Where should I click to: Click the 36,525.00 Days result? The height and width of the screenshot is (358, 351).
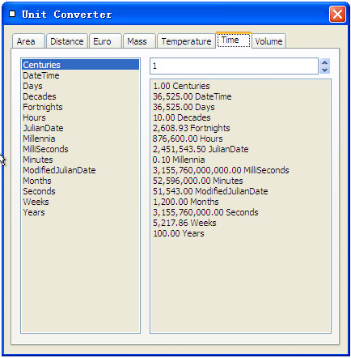click(184, 107)
